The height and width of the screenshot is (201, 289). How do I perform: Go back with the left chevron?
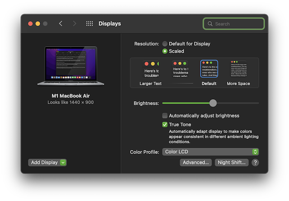tap(61, 23)
